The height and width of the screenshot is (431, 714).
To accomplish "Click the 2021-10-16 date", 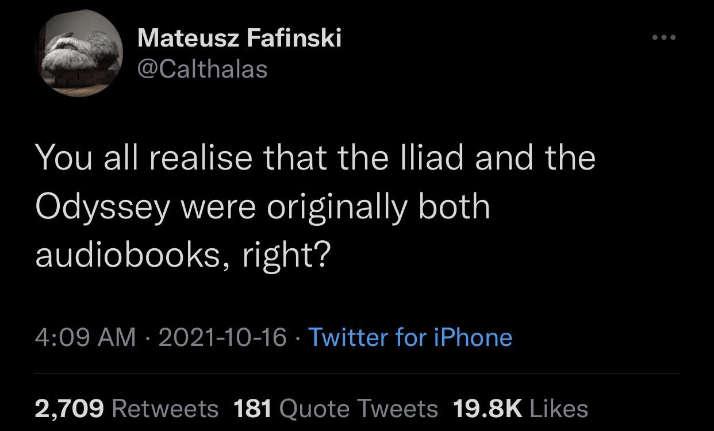I will [x=221, y=337].
